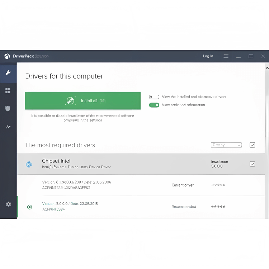Maximize the DriverPack window
269x269 pixels.
point(251,56)
